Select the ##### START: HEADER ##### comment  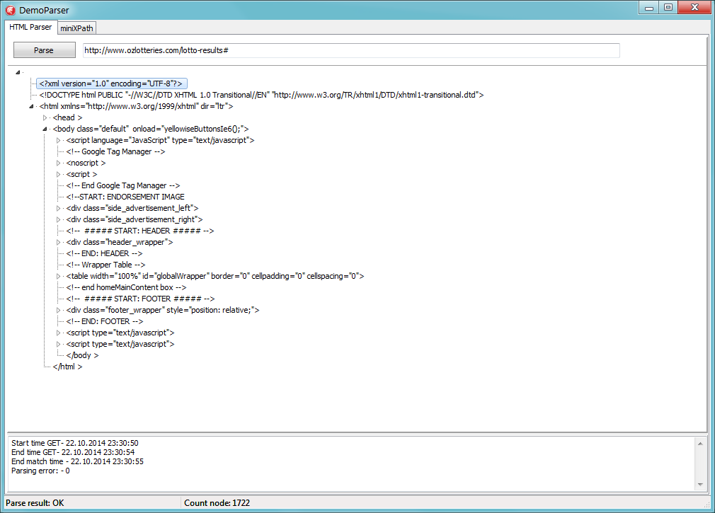[140, 231]
